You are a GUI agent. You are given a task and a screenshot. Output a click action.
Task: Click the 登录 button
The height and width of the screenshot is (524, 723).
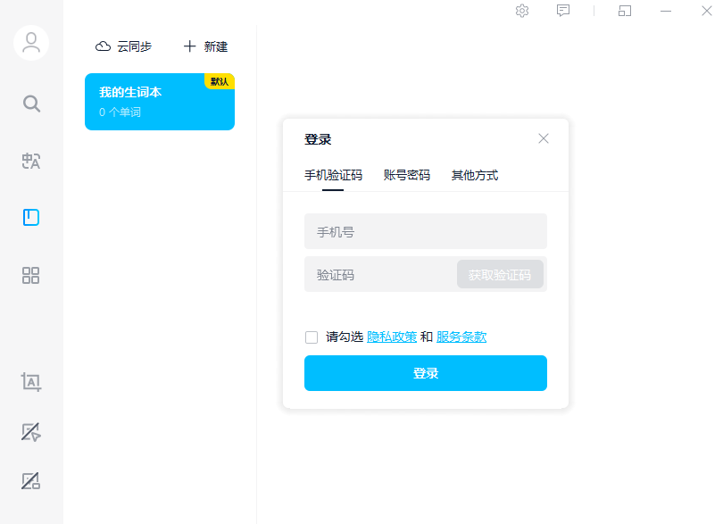click(x=426, y=373)
